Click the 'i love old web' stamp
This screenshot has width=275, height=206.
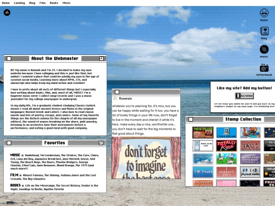[x=227, y=132]
